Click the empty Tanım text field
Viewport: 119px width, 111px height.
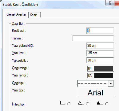[x=93, y=38]
